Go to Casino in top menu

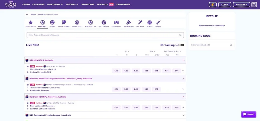pyautogui.click(x=26, y=5)
